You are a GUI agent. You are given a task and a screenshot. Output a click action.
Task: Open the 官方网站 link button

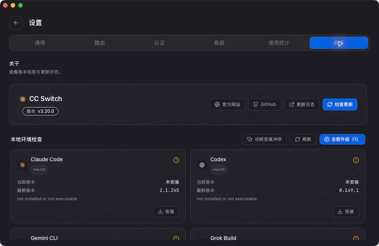(227, 104)
